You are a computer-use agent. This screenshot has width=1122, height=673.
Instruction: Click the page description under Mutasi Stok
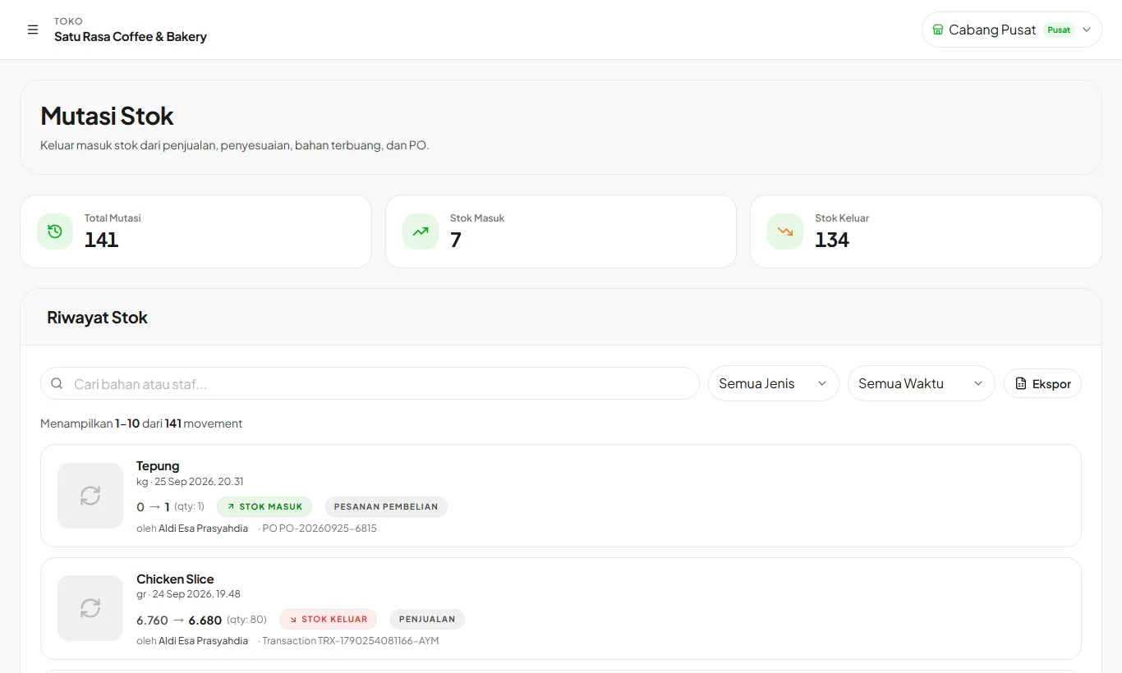pyautogui.click(x=235, y=145)
